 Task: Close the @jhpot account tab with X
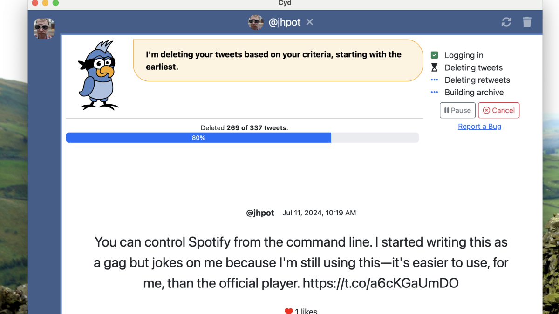(x=310, y=22)
